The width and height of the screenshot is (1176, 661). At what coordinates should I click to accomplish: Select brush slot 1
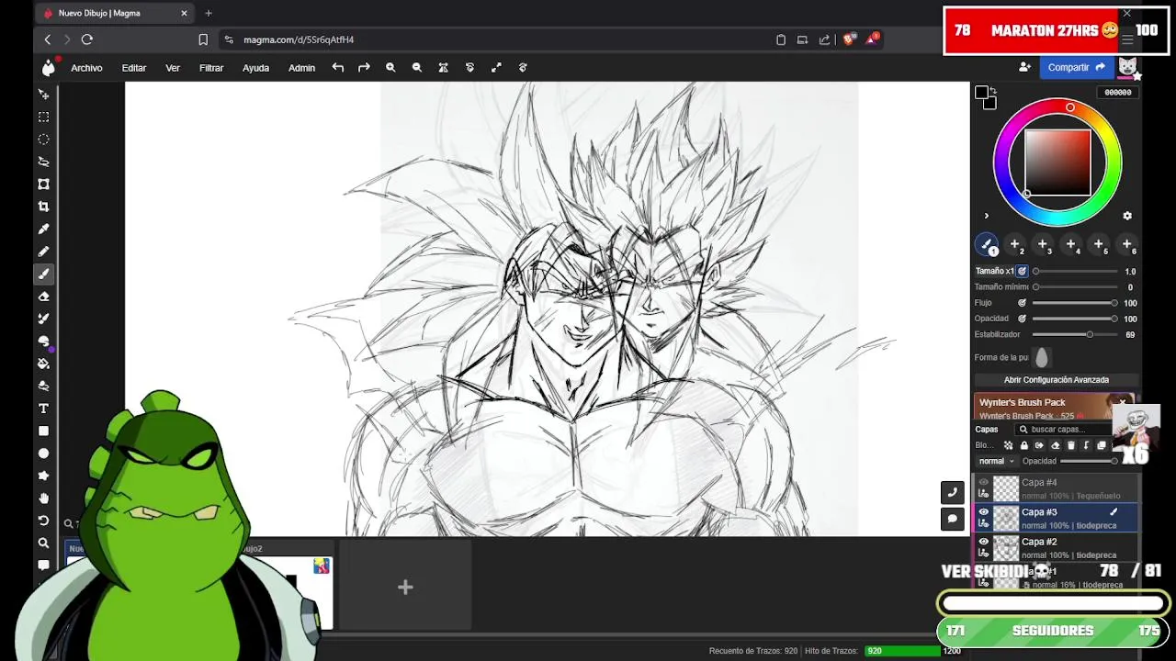[987, 244]
